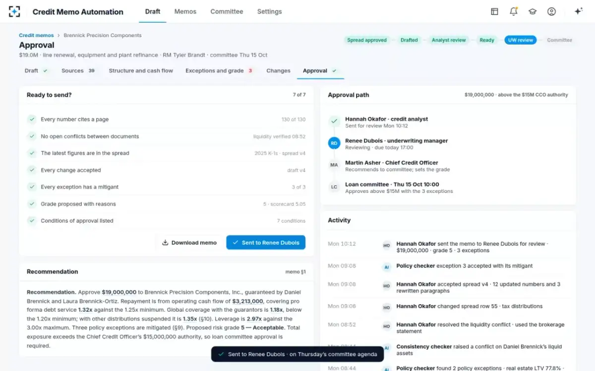Click HO avatar on Mon 10:12 activity
This screenshot has height=371, width=595.
(x=387, y=245)
